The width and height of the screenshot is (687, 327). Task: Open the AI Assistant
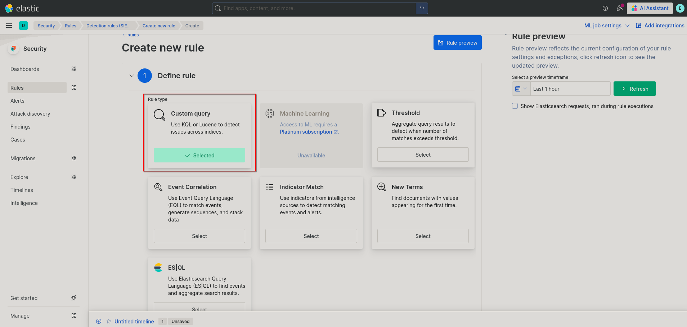[x=650, y=8]
